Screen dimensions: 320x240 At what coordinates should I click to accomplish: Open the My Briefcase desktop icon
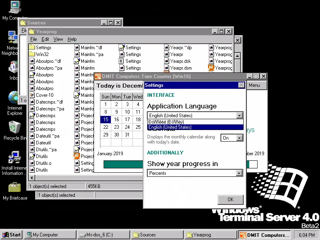click(15, 191)
